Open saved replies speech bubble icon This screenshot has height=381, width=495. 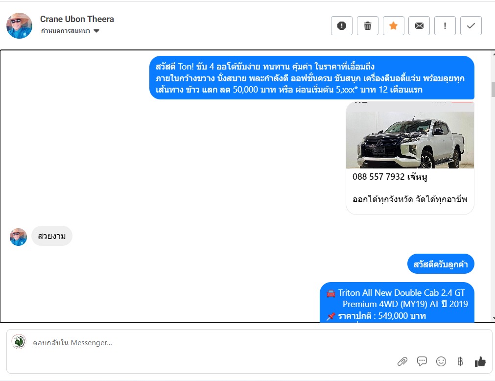coord(422,361)
